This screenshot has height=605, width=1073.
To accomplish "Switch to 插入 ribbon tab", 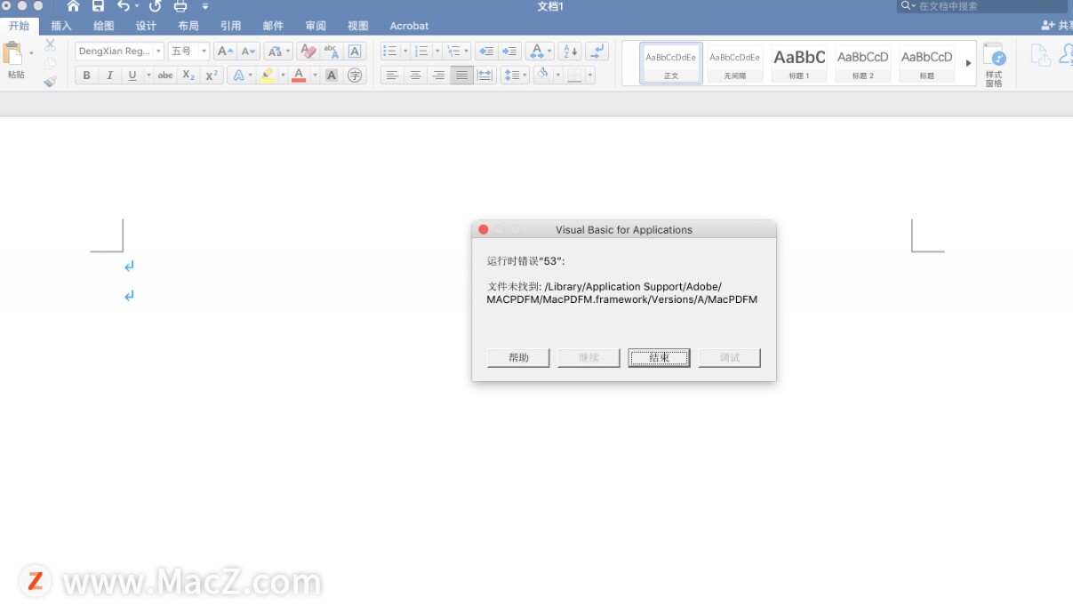I will (x=61, y=26).
